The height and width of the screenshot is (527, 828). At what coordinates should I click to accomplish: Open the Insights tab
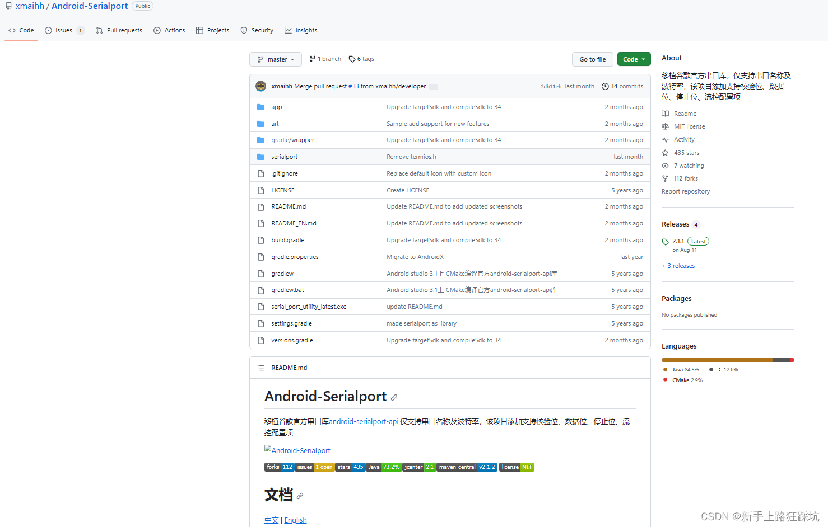[x=301, y=30]
